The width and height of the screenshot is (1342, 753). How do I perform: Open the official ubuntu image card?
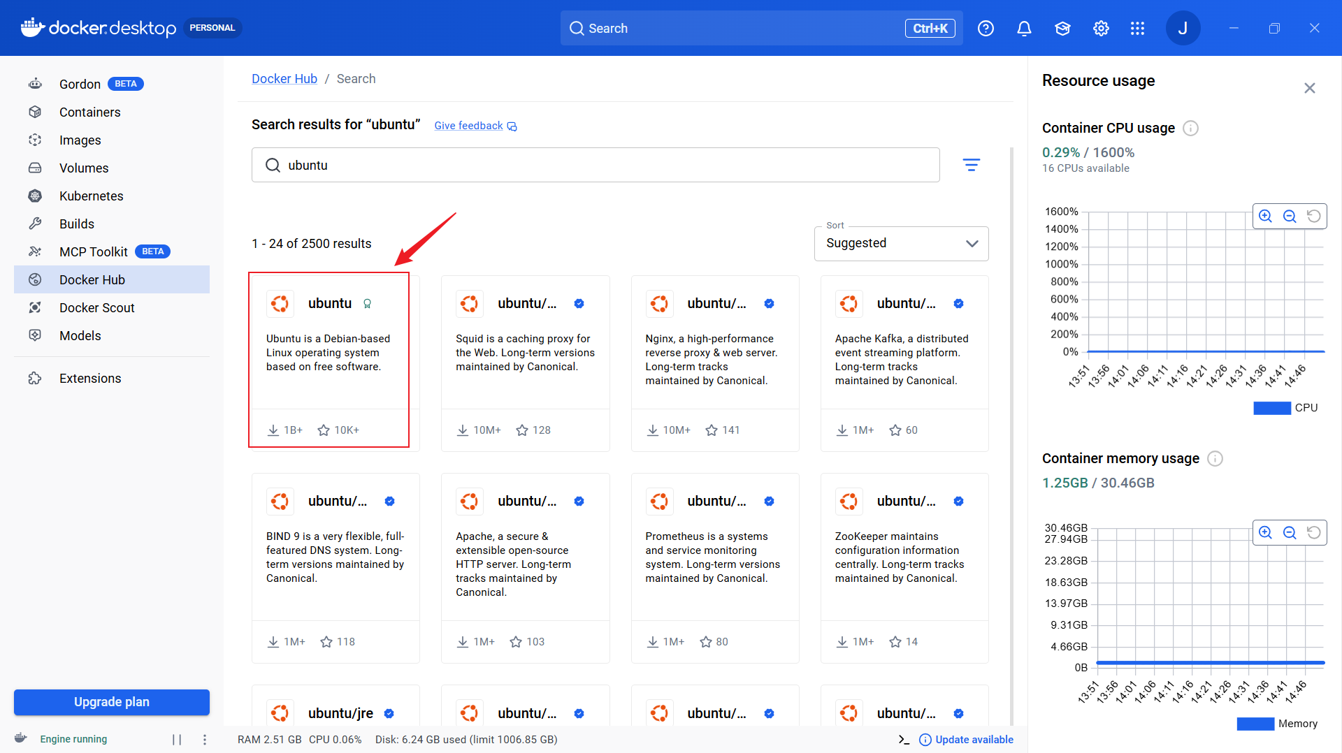[x=335, y=363]
